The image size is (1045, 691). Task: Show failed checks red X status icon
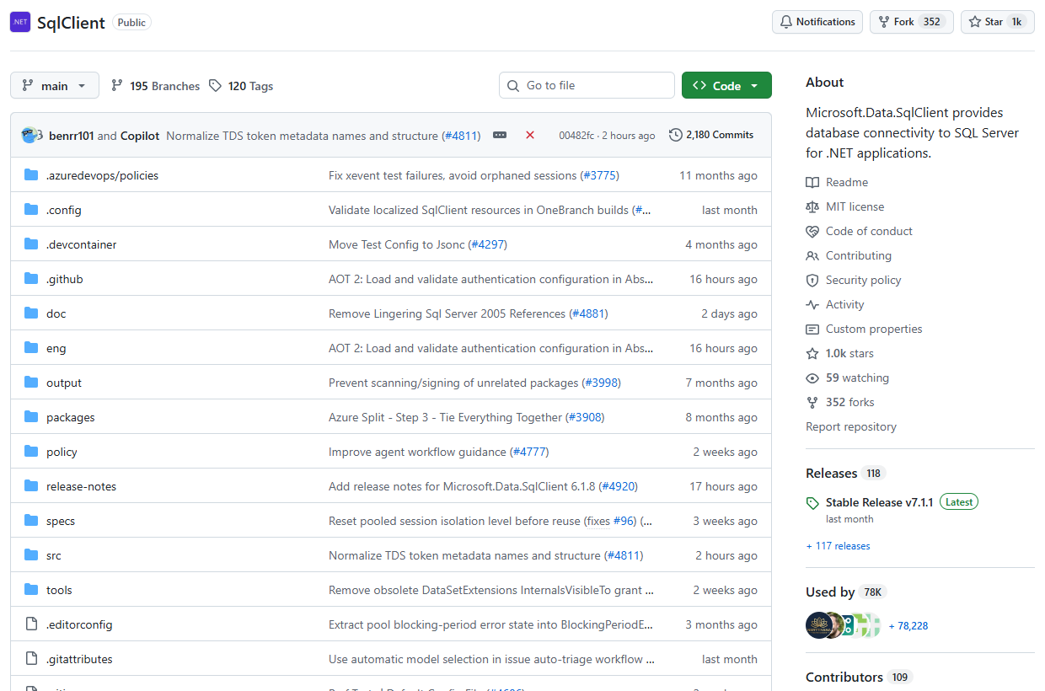click(x=530, y=135)
